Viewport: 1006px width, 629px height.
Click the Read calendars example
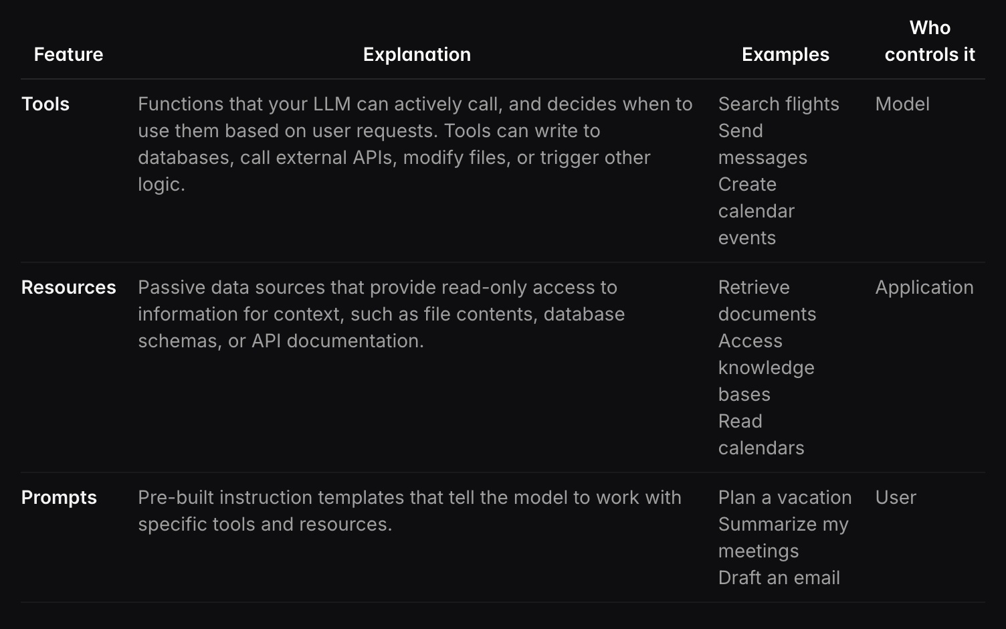(761, 434)
